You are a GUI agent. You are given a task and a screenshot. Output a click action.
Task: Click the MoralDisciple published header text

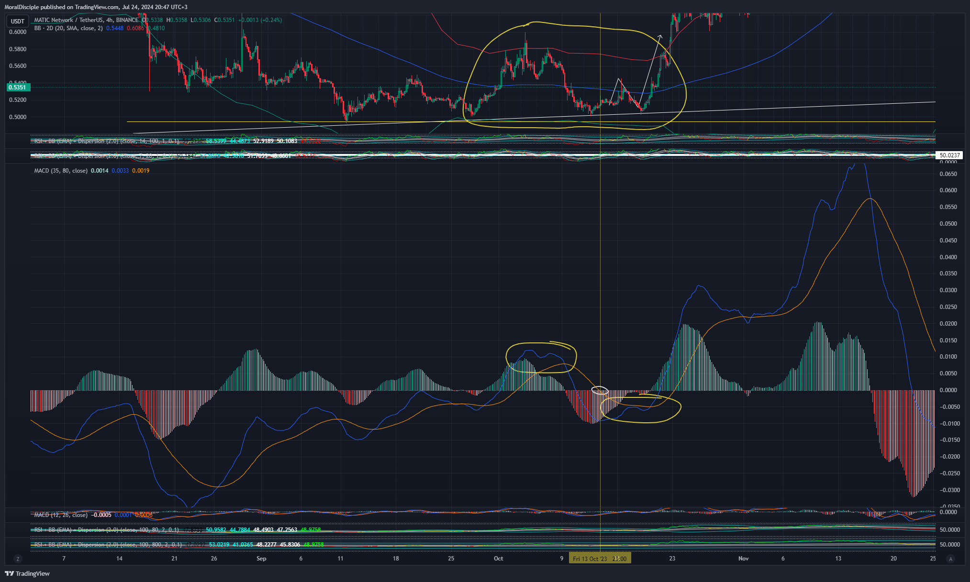pos(96,7)
